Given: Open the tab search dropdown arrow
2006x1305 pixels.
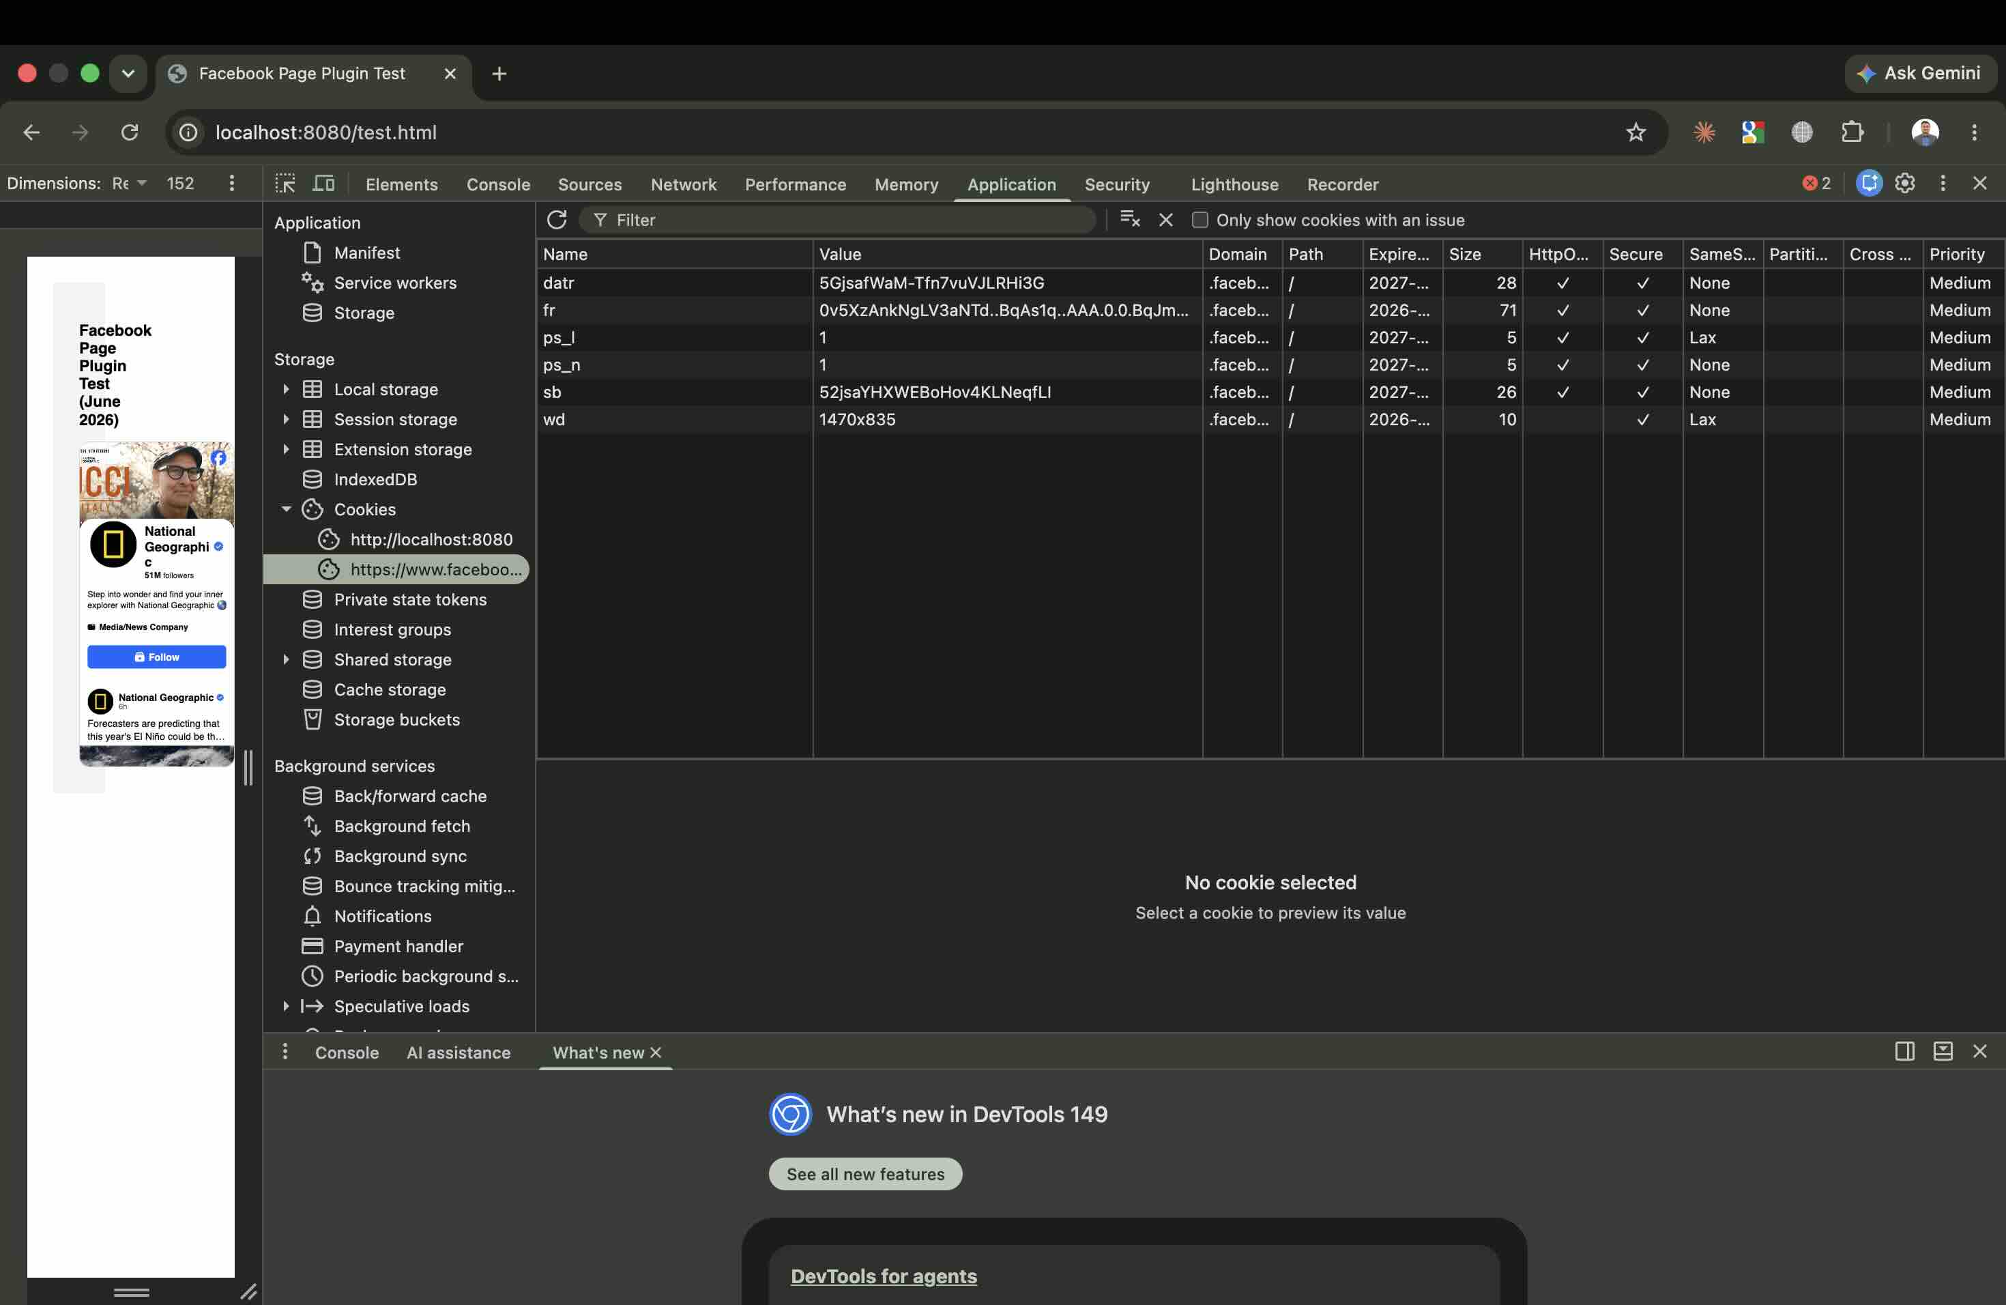Looking at the screenshot, I should tap(128, 73).
